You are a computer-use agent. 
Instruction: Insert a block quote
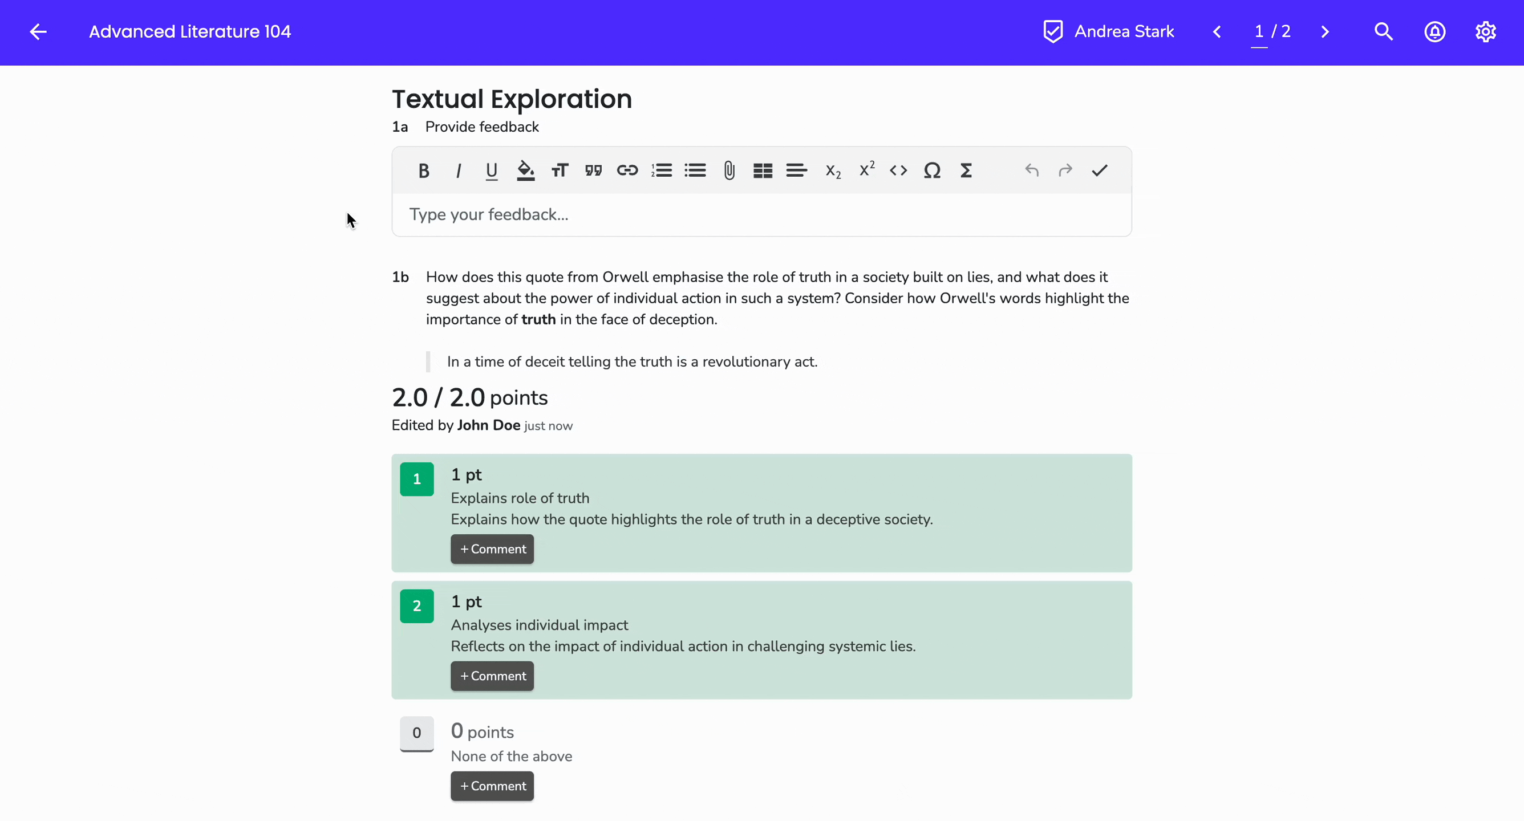593,171
